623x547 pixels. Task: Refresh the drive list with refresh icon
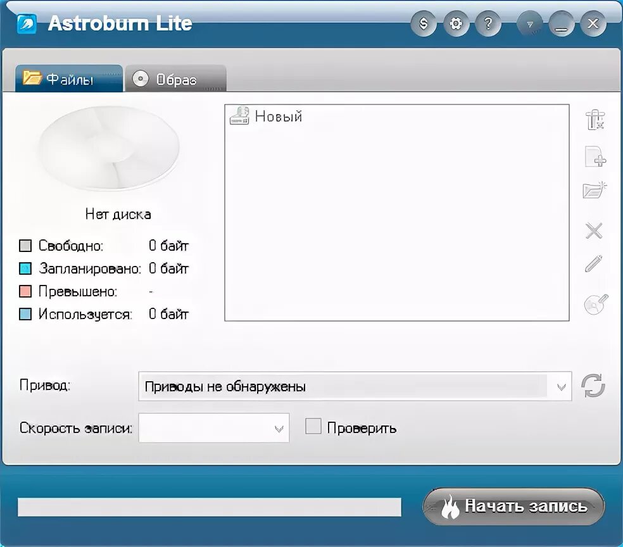click(593, 386)
